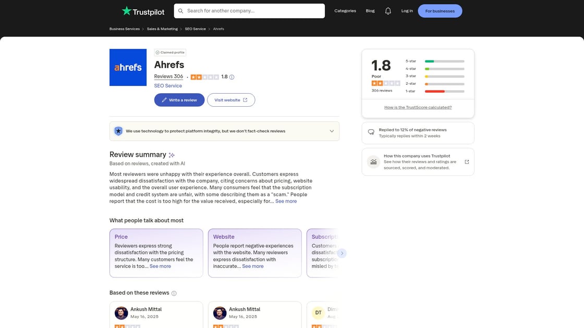Viewport: 584px width, 328px height.
Task: Click the TrustScore info icon beside 1.8
Action: [232, 77]
